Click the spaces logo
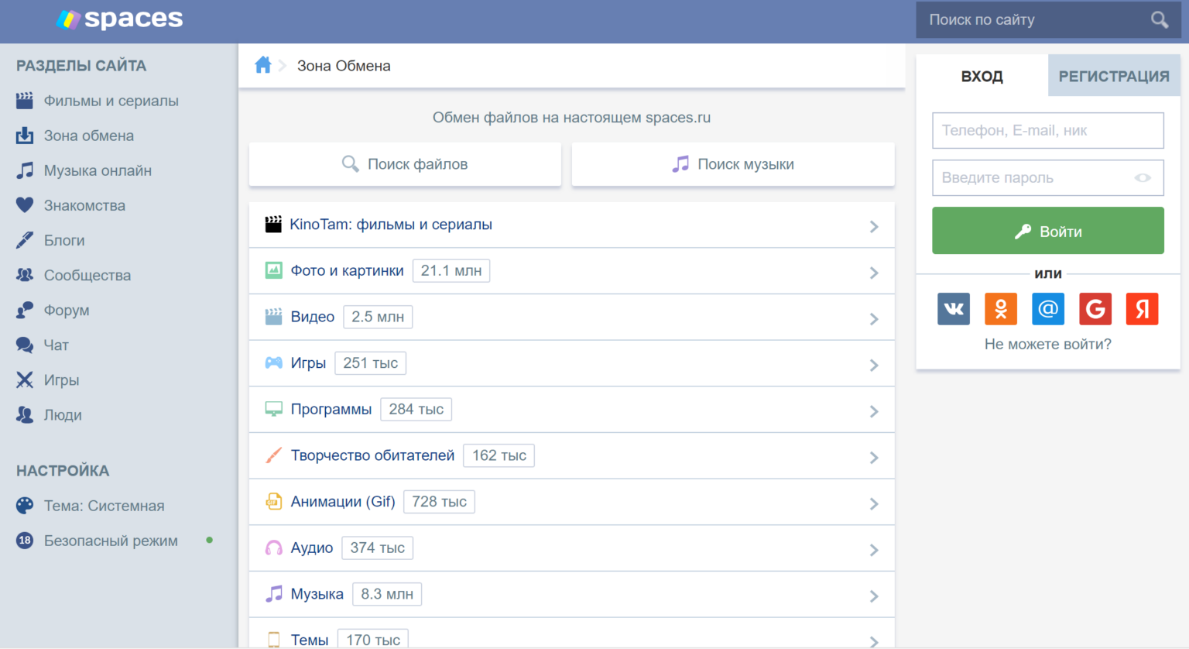This screenshot has height=649, width=1189. 120,19
